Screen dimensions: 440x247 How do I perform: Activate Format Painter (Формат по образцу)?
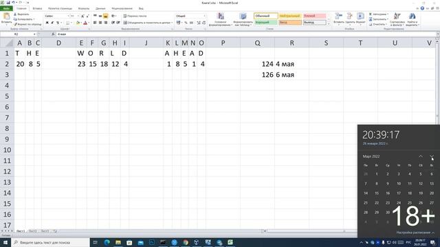(27, 25)
